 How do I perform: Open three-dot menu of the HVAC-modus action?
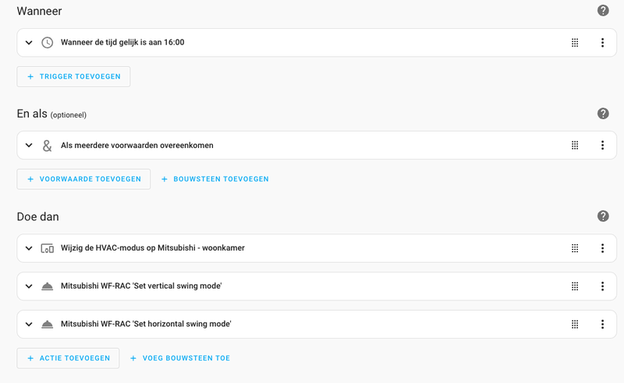pyautogui.click(x=602, y=248)
